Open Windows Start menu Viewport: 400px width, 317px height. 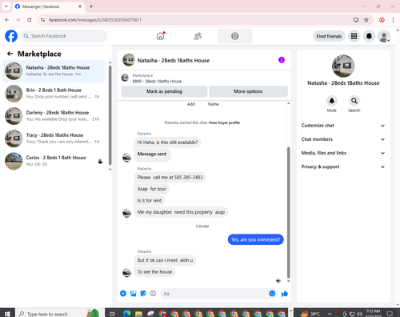(7, 314)
